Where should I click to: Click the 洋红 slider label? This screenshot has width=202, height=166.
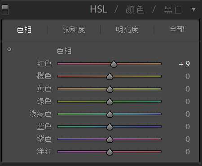pyautogui.click(x=44, y=151)
